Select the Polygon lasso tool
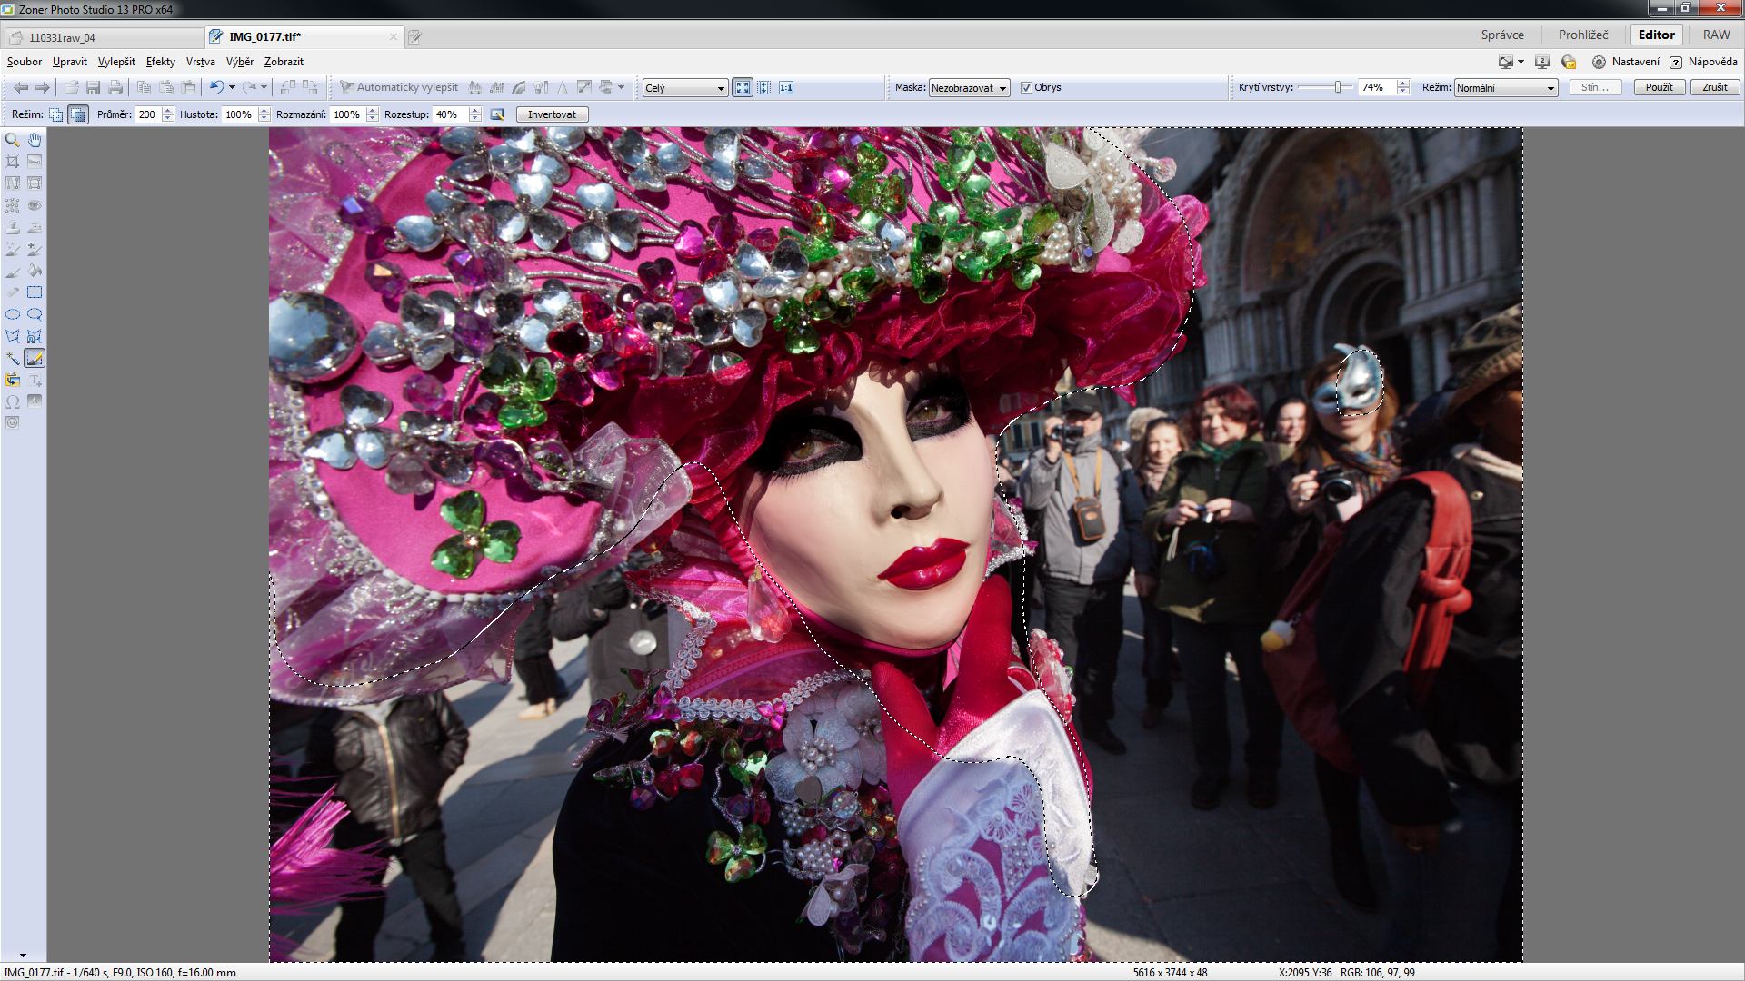Image resolution: width=1745 pixels, height=981 pixels. click(x=13, y=336)
